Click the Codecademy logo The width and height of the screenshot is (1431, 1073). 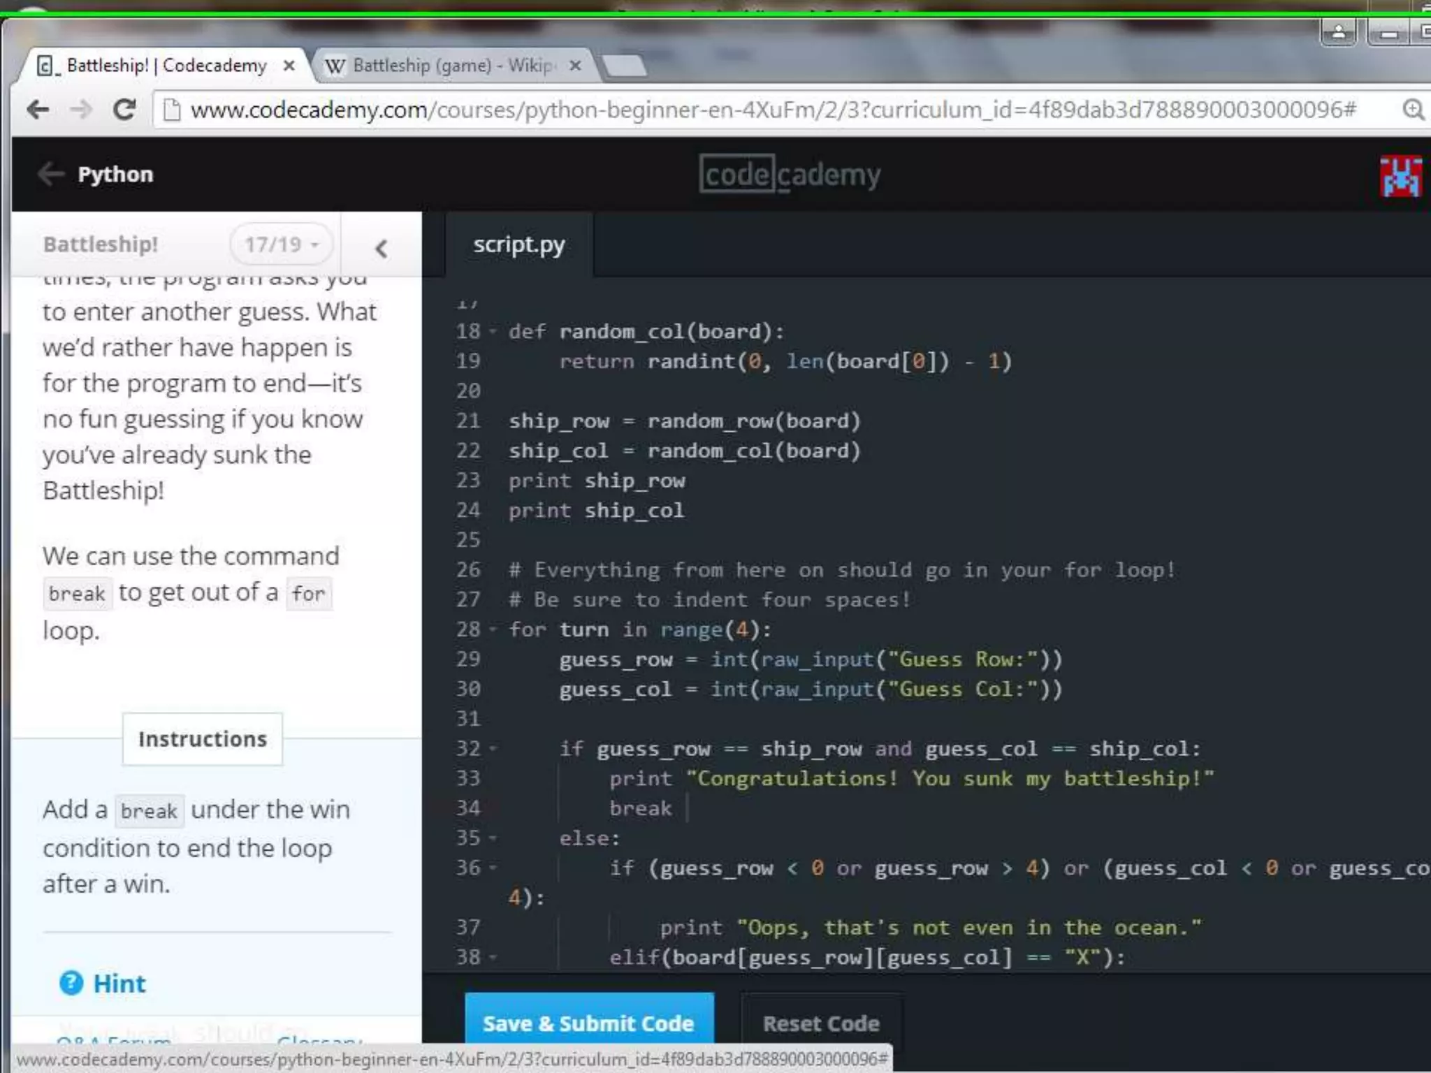(x=790, y=175)
